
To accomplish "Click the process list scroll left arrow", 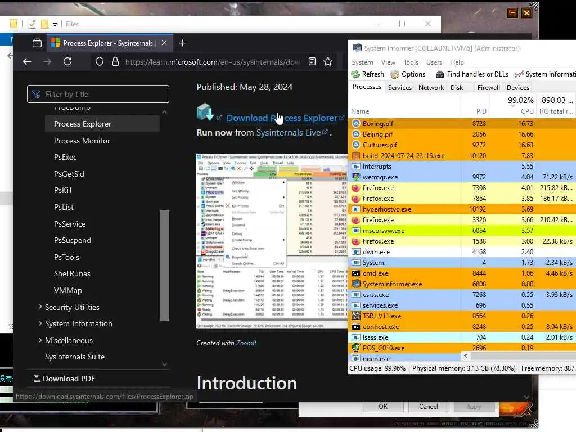I will tap(466, 355).
